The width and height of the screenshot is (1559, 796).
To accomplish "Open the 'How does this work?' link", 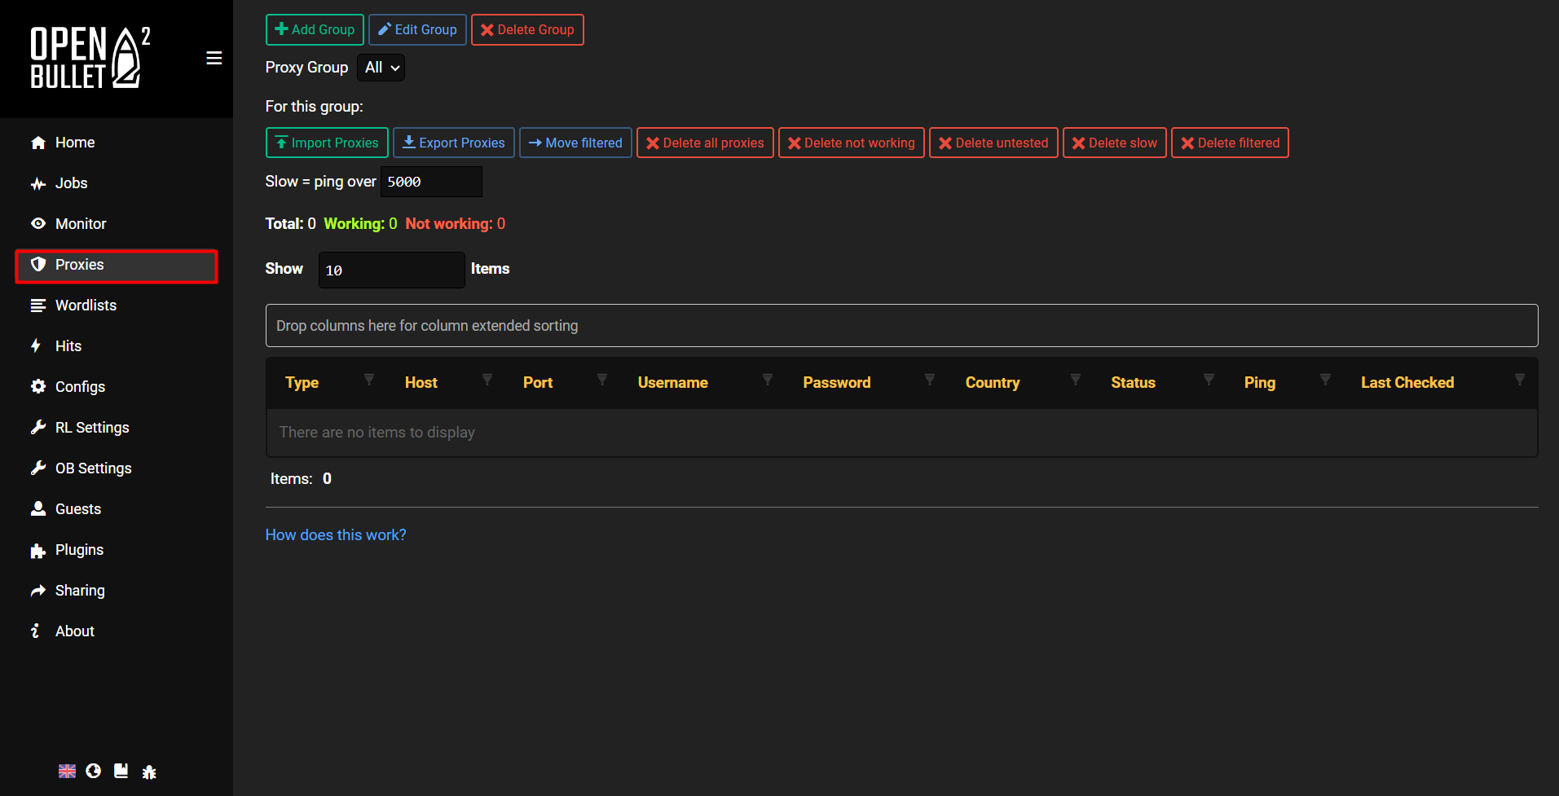I will pyautogui.click(x=336, y=535).
